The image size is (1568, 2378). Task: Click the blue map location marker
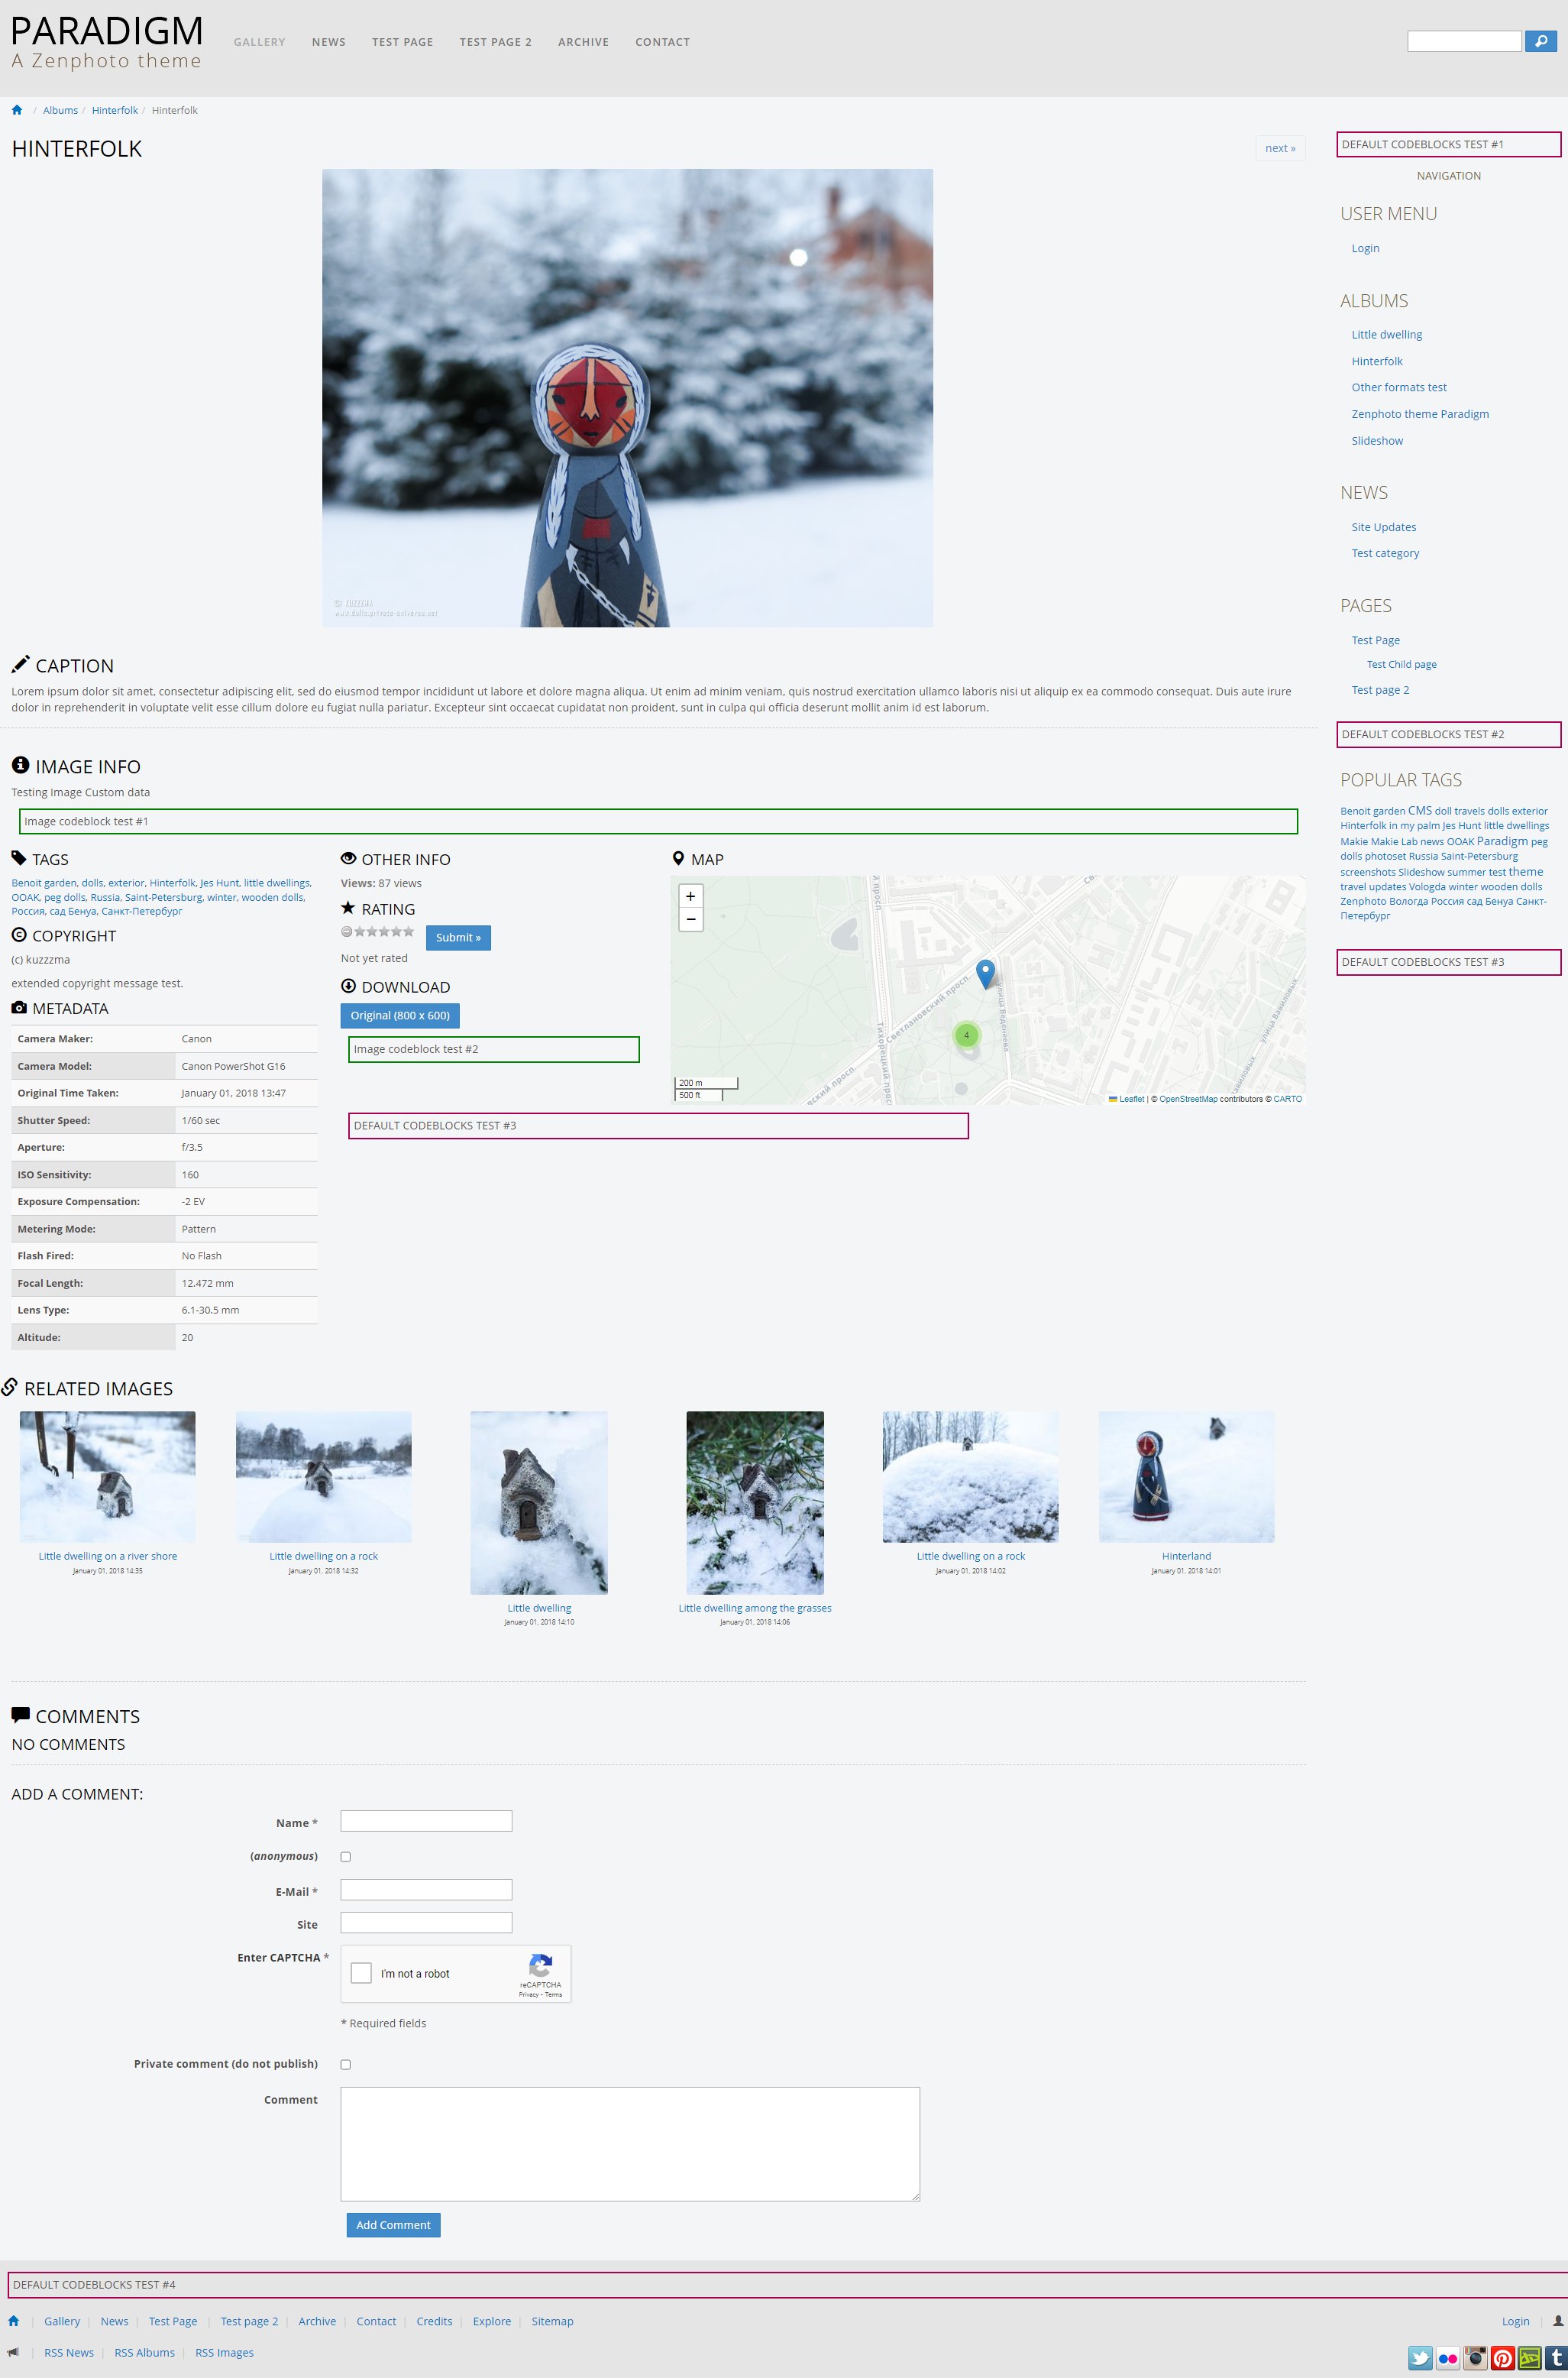(x=985, y=971)
